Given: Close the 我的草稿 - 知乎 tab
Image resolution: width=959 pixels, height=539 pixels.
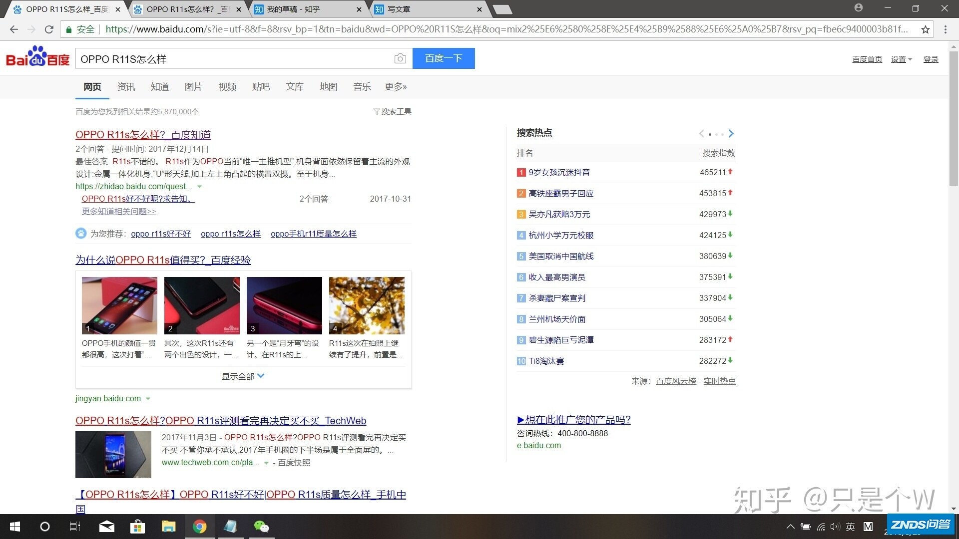Looking at the screenshot, I should click(359, 9).
